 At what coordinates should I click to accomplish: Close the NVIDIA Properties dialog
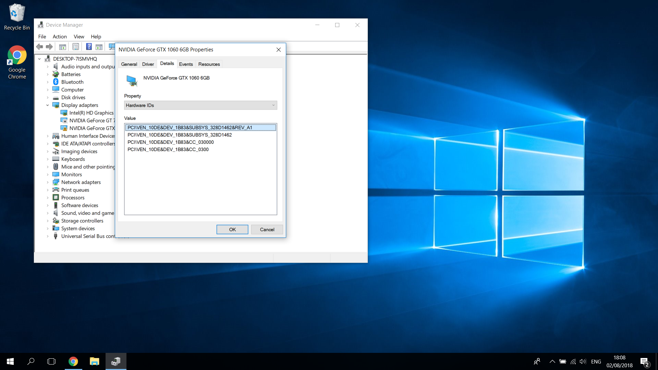click(279, 50)
